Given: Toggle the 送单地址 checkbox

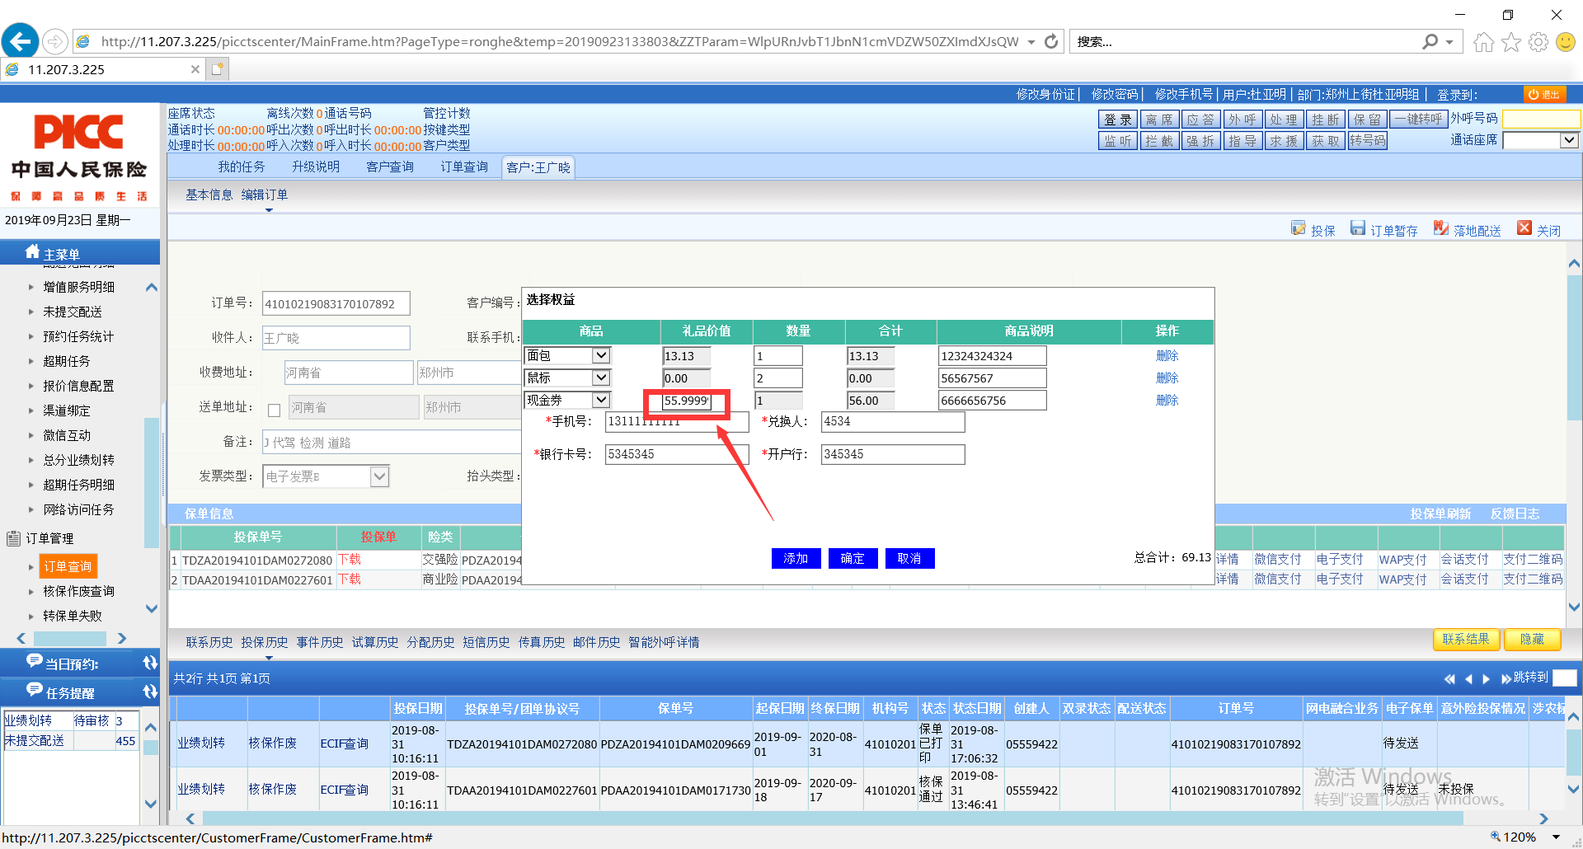Looking at the screenshot, I should coord(275,409).
